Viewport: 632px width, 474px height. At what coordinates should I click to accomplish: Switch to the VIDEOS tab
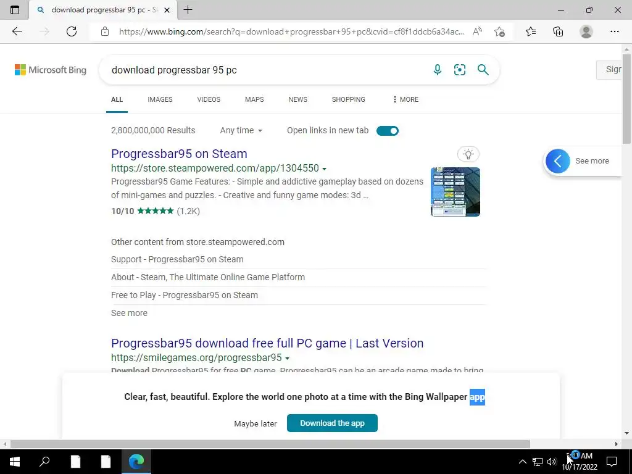click(209, 99)
